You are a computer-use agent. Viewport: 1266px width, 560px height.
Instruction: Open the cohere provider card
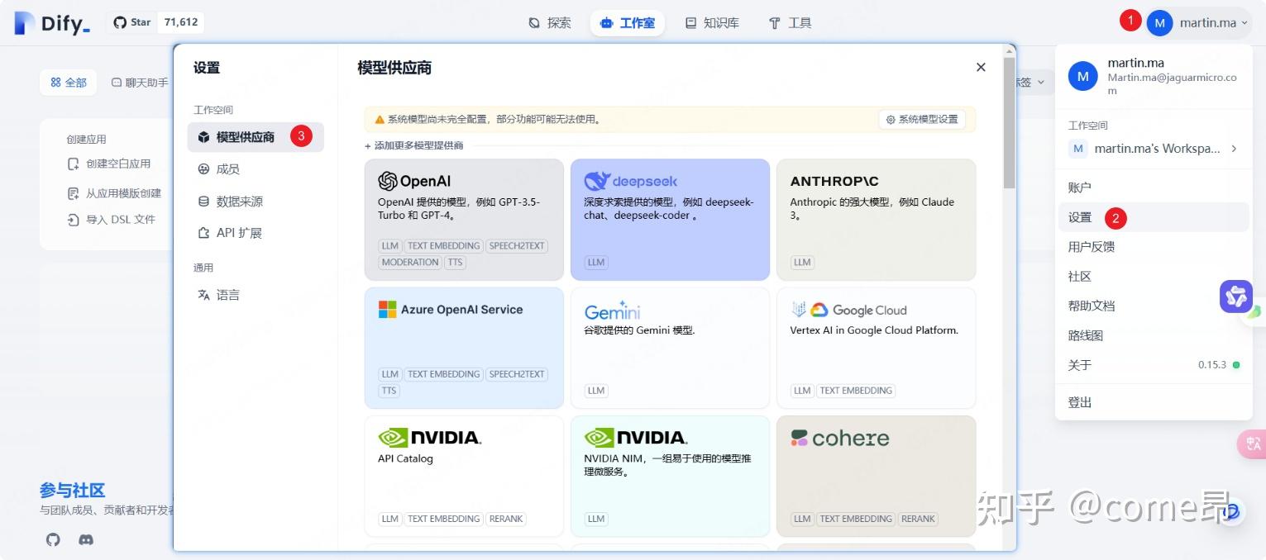point(875,475)
